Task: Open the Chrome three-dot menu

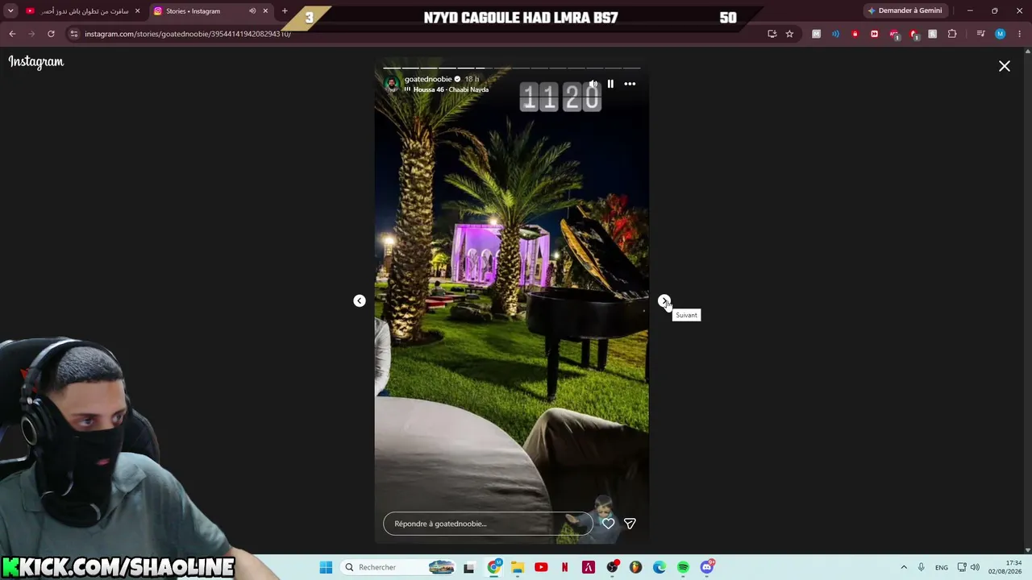Action: tap(1019, 34)
